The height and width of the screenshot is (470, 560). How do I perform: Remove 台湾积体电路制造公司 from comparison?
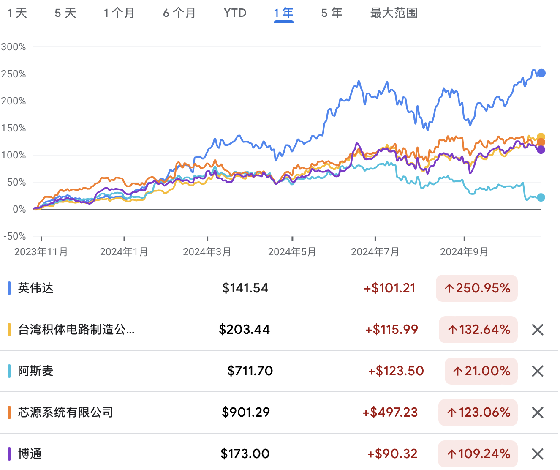[537, 330]
